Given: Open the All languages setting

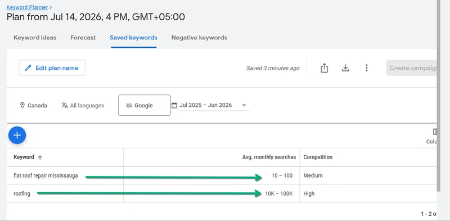Looking at the screenshot, I should click(83, 105).
